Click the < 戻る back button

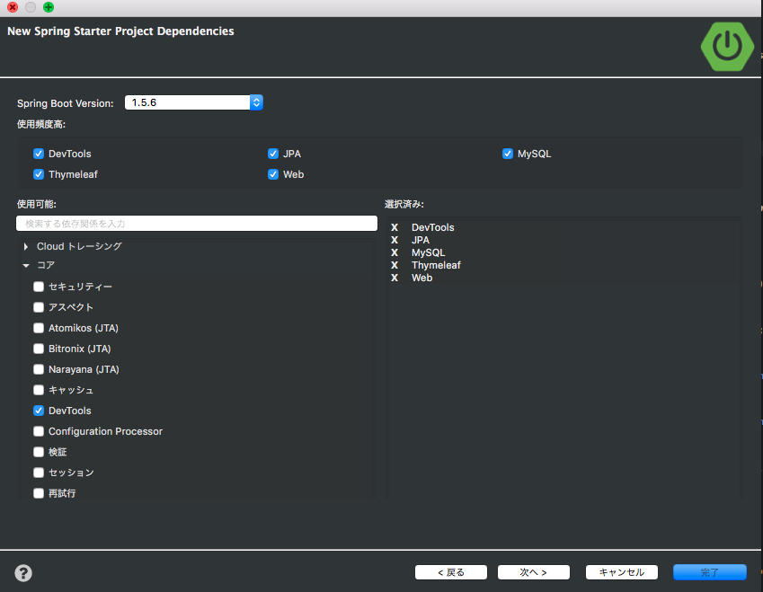coord(451,572)
